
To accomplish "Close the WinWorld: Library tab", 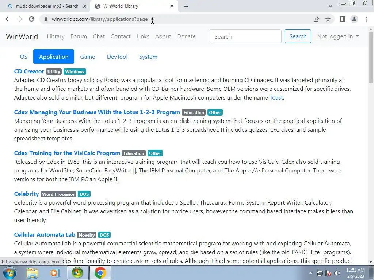I will click(x=172, y=6).
